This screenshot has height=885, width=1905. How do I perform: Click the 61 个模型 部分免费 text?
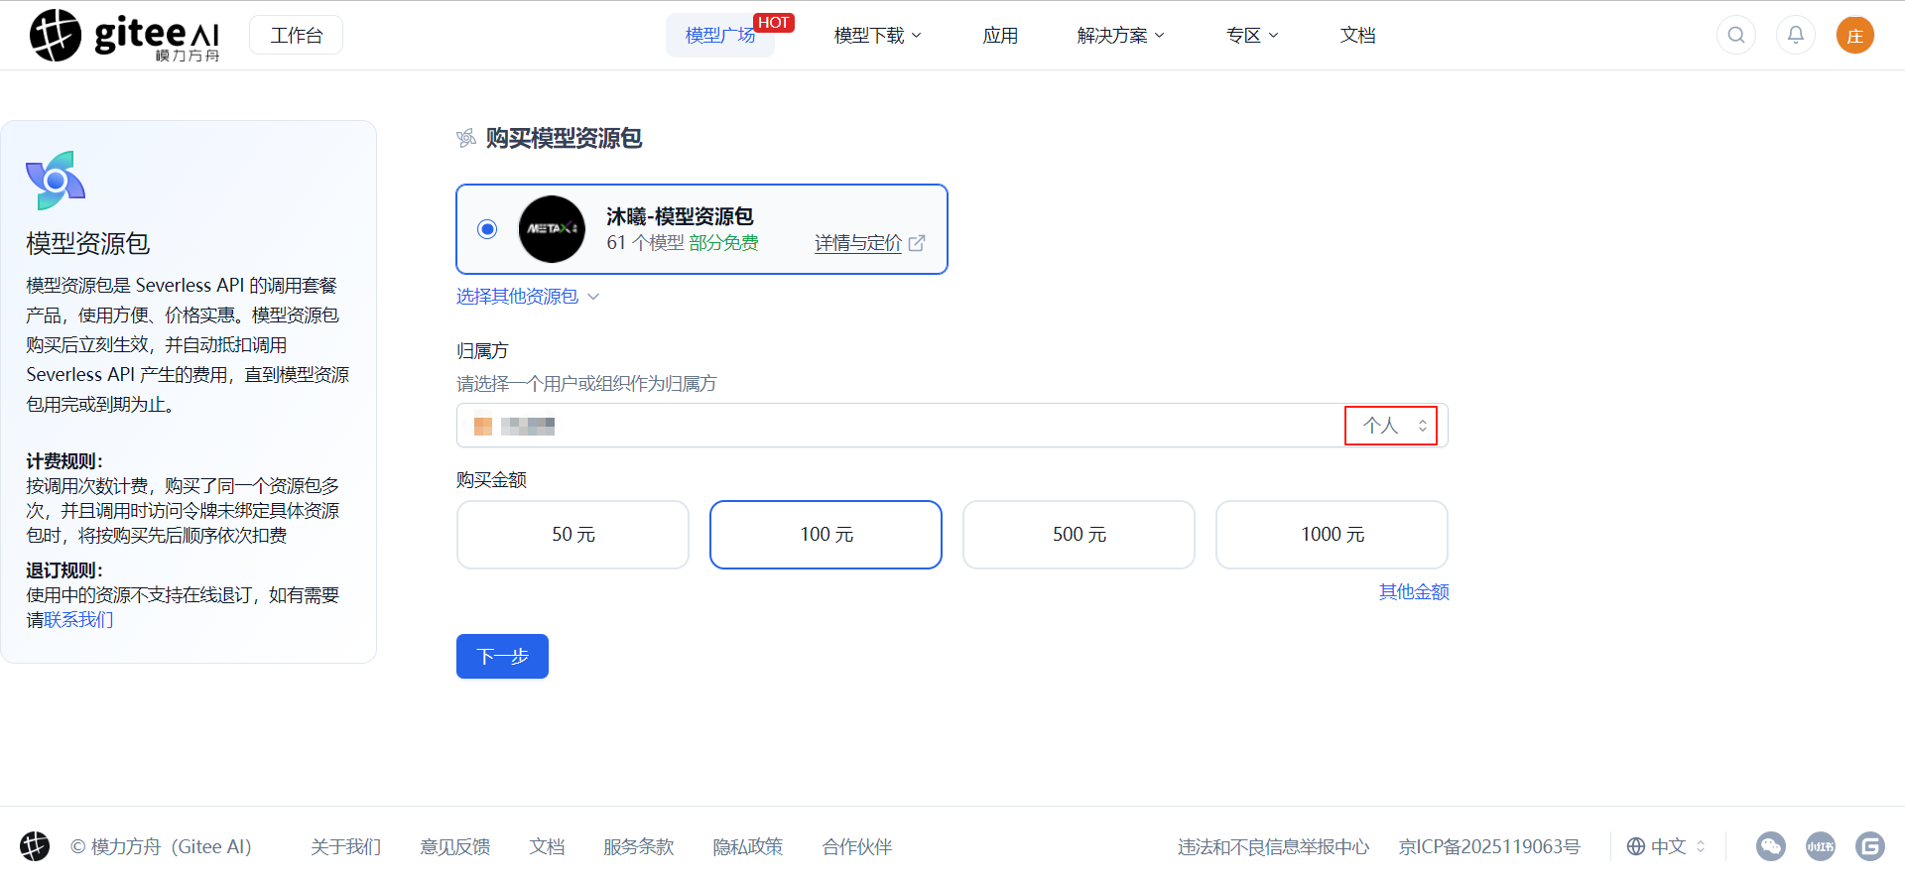coord(683,243)
